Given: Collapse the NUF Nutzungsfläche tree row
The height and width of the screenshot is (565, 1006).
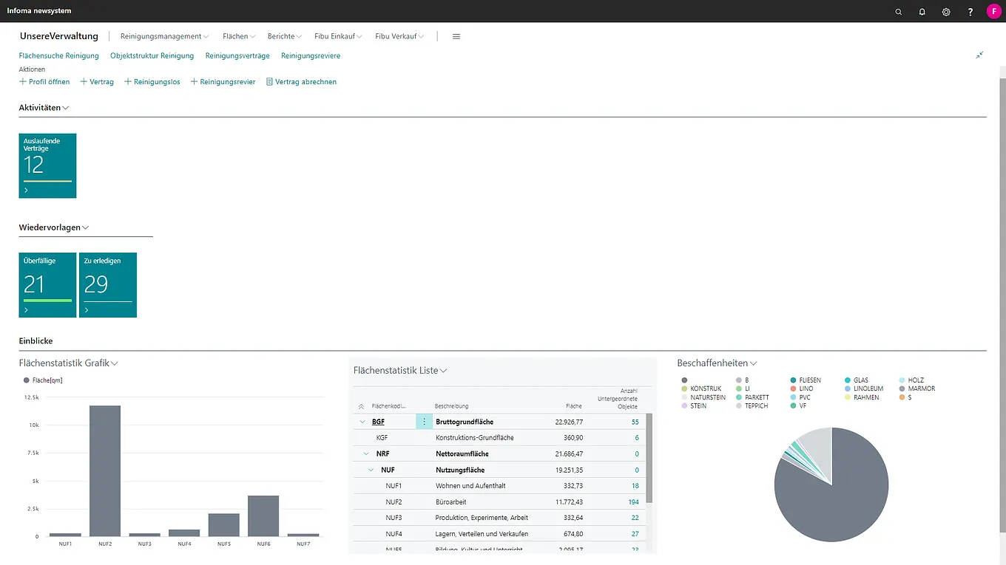Looking at the screenshot, I should tap(371, 470).
